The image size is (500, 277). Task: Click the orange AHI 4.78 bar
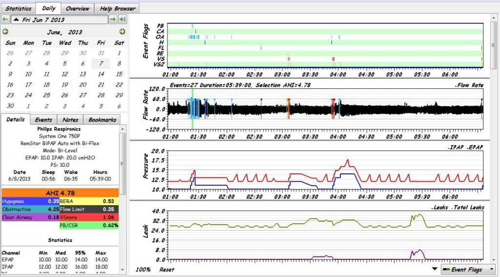61,193
